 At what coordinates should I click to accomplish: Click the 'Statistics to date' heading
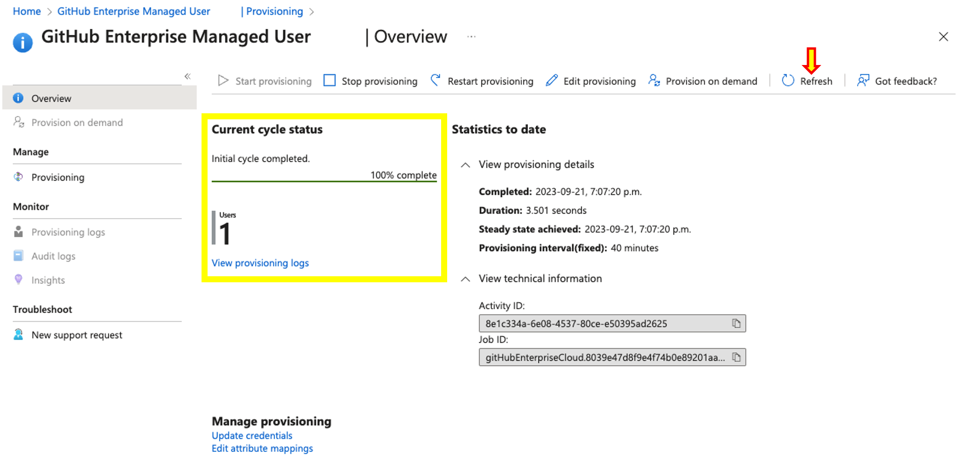tap(499, 129)
